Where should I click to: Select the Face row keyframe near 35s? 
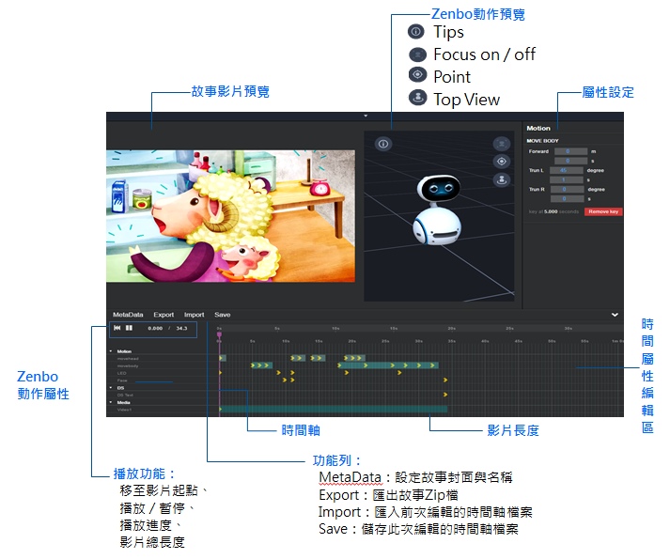tap(445, 380)
